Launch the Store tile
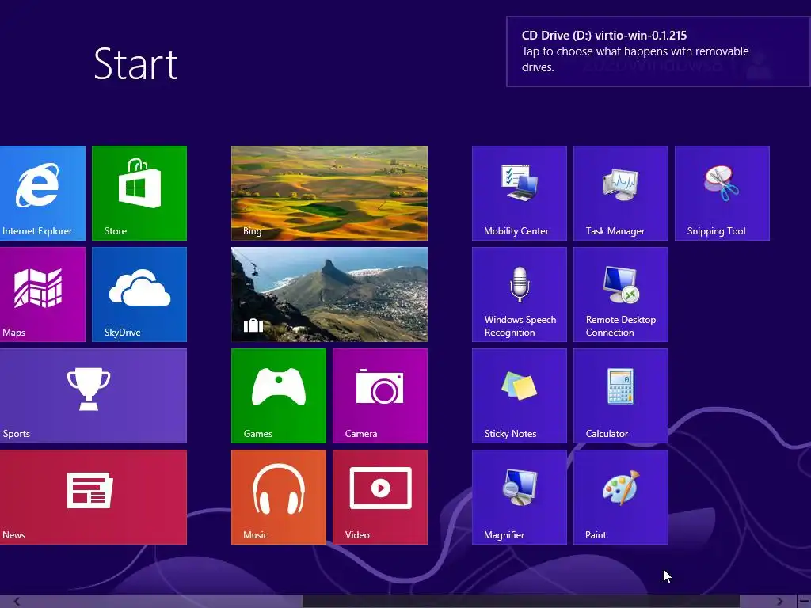The height and width of the screenshot is (608, 811). pos(139,193)
